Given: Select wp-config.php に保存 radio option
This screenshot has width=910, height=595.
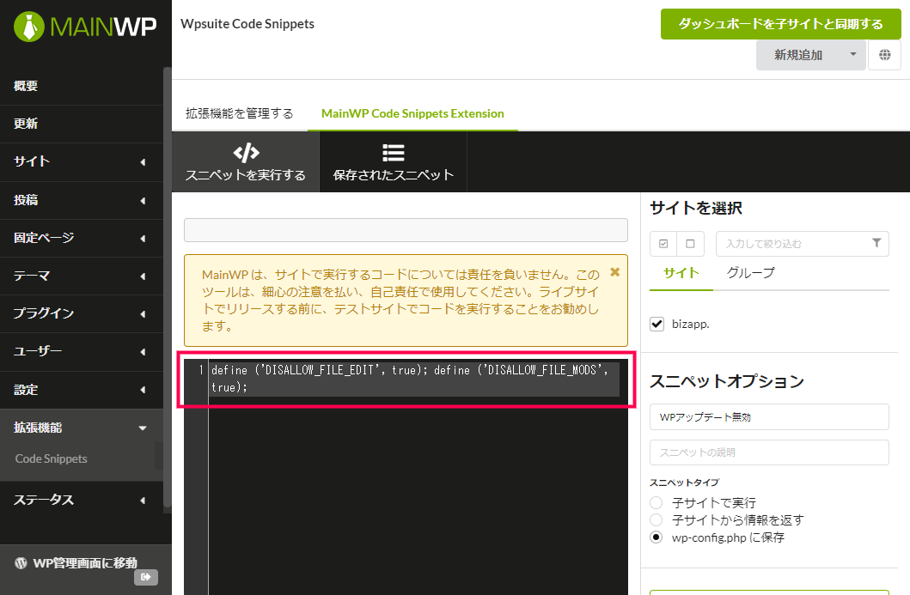Looking at the screenshot, I should (656, 537).
